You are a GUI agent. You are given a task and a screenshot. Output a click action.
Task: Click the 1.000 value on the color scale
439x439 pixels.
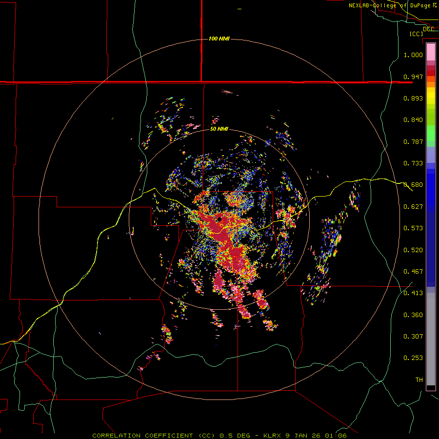[413, 55]
